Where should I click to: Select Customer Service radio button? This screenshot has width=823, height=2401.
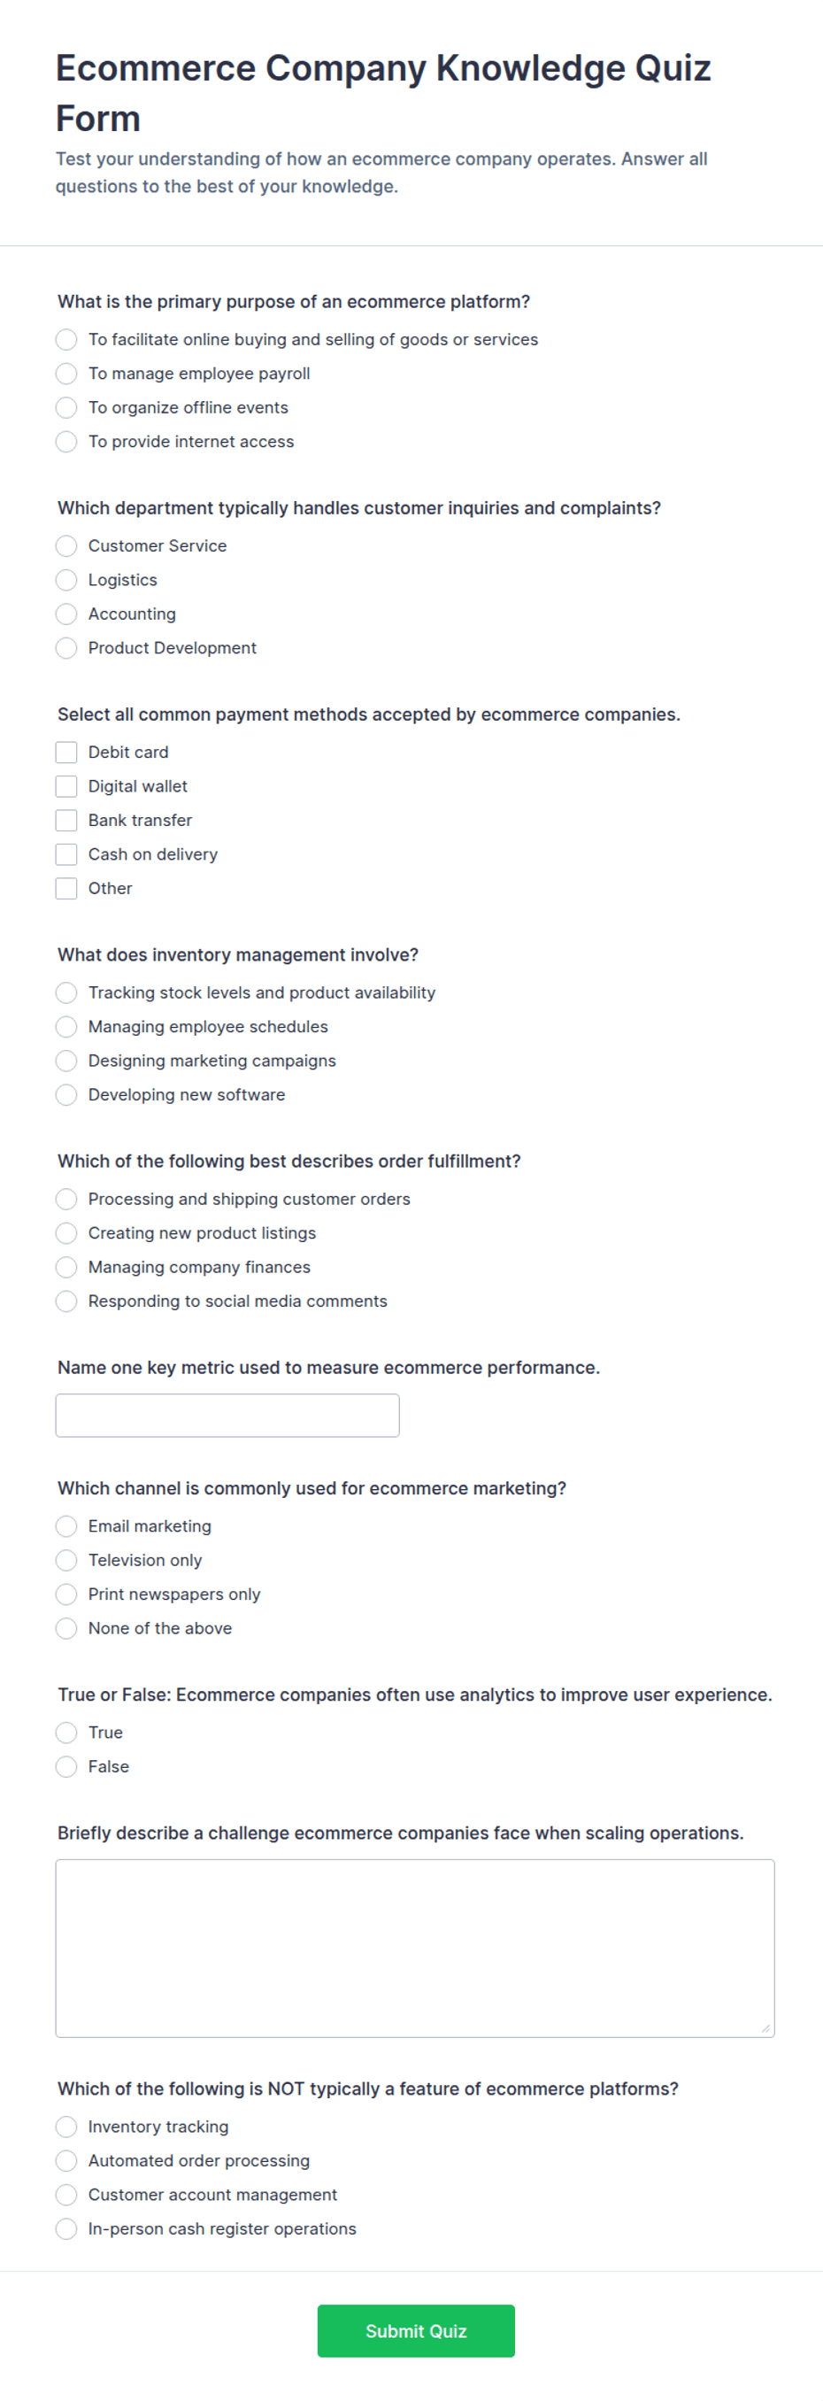click(x=66, y=545)
